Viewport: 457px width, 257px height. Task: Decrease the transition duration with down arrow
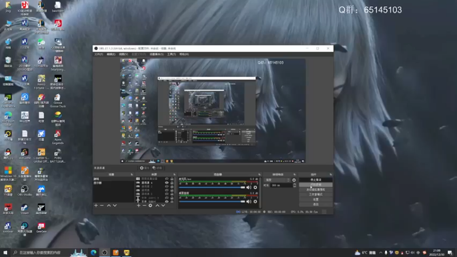[294, 187]
